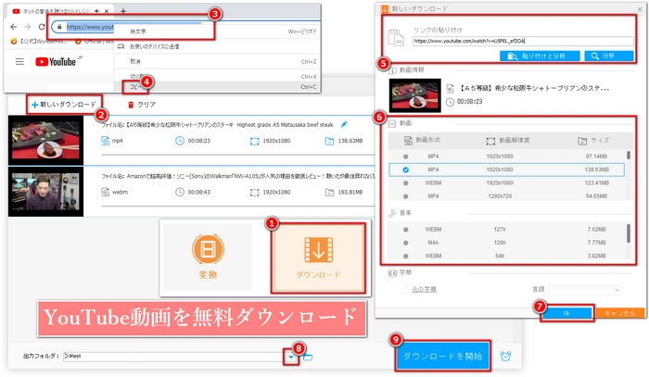Confirm with the Ok button
The height and width of the screenshot is (377, 649).
point(566,313)
